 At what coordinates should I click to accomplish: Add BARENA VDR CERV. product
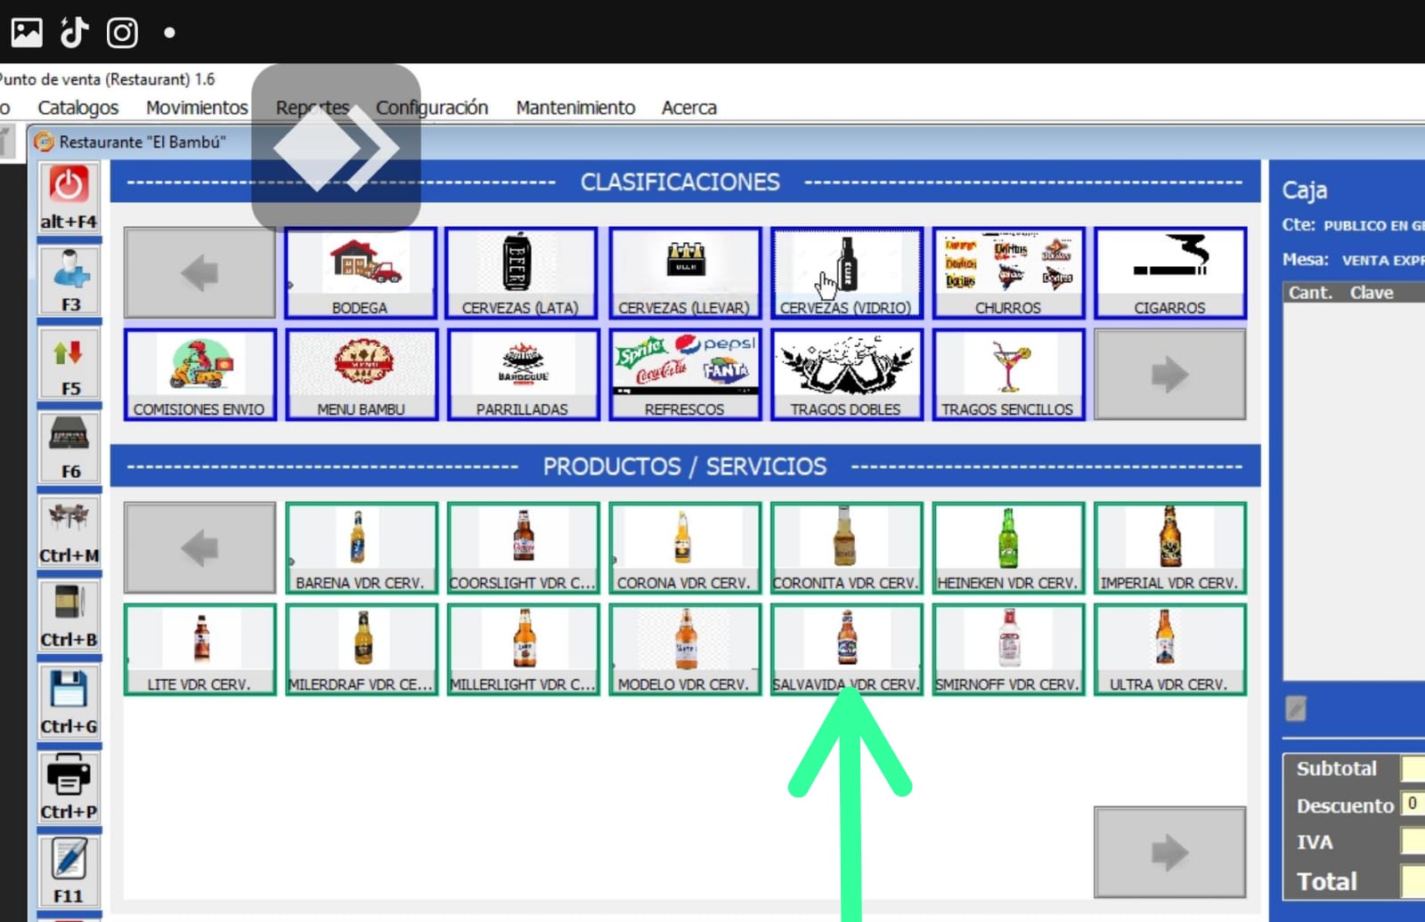[361, 548]
